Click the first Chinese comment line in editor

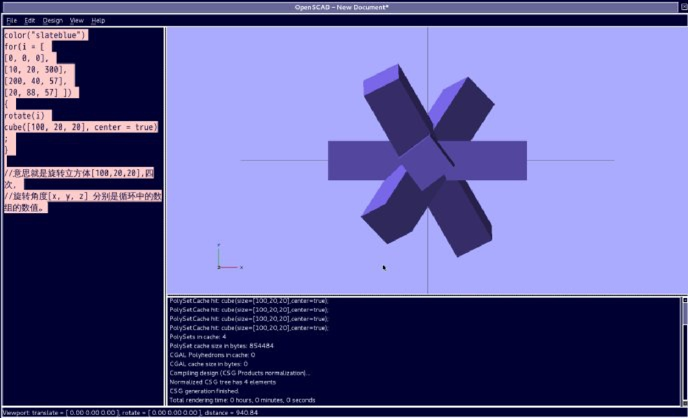[x=78, y=173]
